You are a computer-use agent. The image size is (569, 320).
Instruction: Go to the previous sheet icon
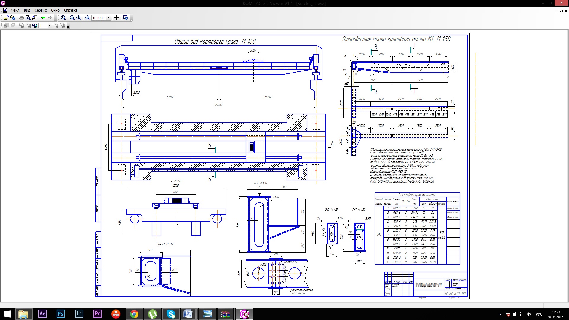28,25
